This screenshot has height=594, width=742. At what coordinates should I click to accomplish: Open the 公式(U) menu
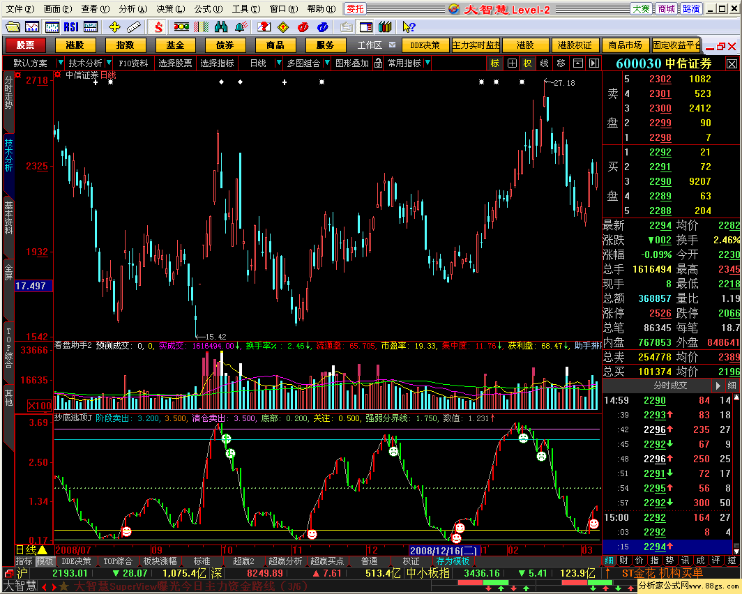[209, 9]
